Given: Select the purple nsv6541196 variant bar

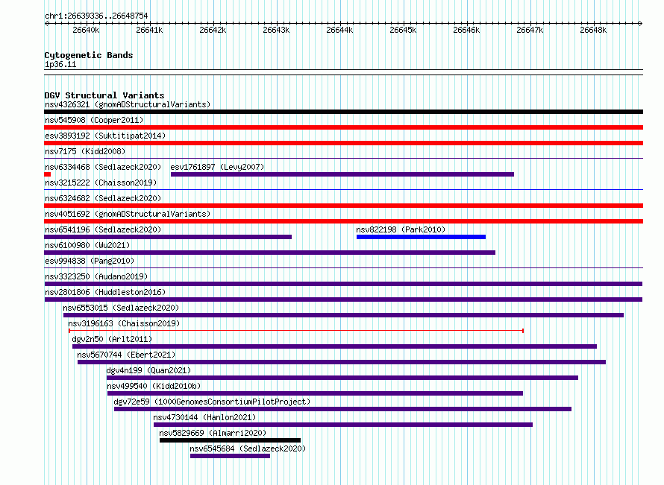Looking at the screenshot, I should tap(168, 237).
